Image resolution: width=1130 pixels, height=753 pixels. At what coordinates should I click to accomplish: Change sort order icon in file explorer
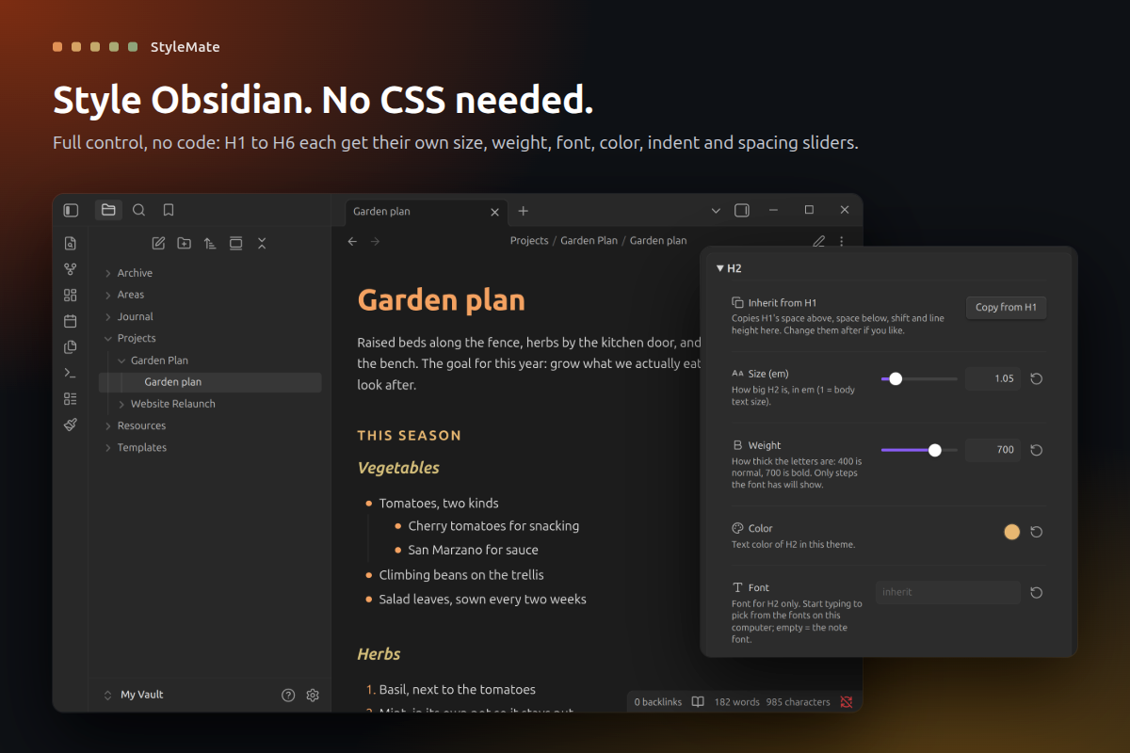[x=210, y=243]
